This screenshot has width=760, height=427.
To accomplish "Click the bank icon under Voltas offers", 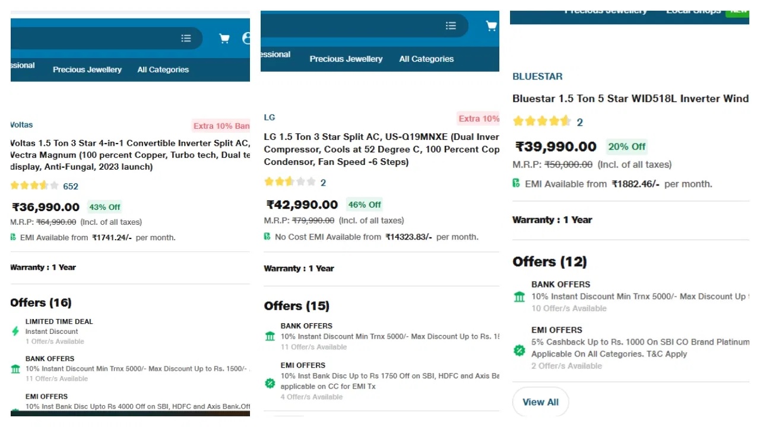I will tap(15, 369).
